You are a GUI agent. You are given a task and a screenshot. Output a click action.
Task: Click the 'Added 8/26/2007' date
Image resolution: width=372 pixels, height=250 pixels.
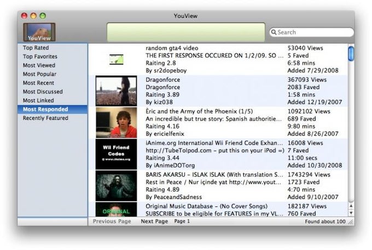tap(313, 134)
